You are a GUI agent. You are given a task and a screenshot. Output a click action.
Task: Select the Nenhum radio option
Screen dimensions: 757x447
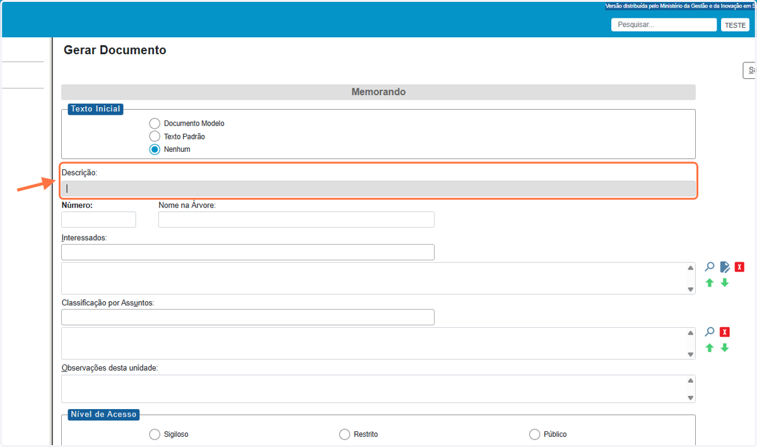click(x=155, y=149)
